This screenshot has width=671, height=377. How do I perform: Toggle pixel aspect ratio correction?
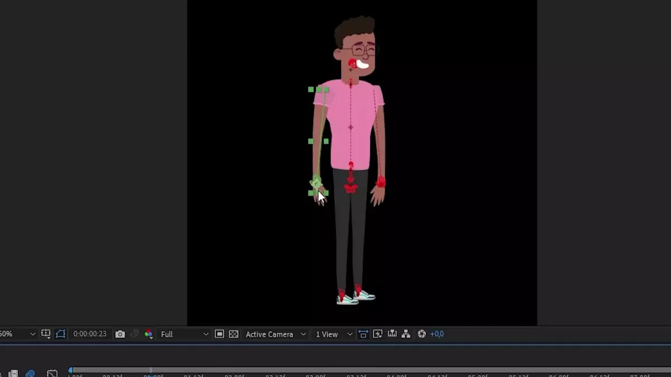pos(363,334)
